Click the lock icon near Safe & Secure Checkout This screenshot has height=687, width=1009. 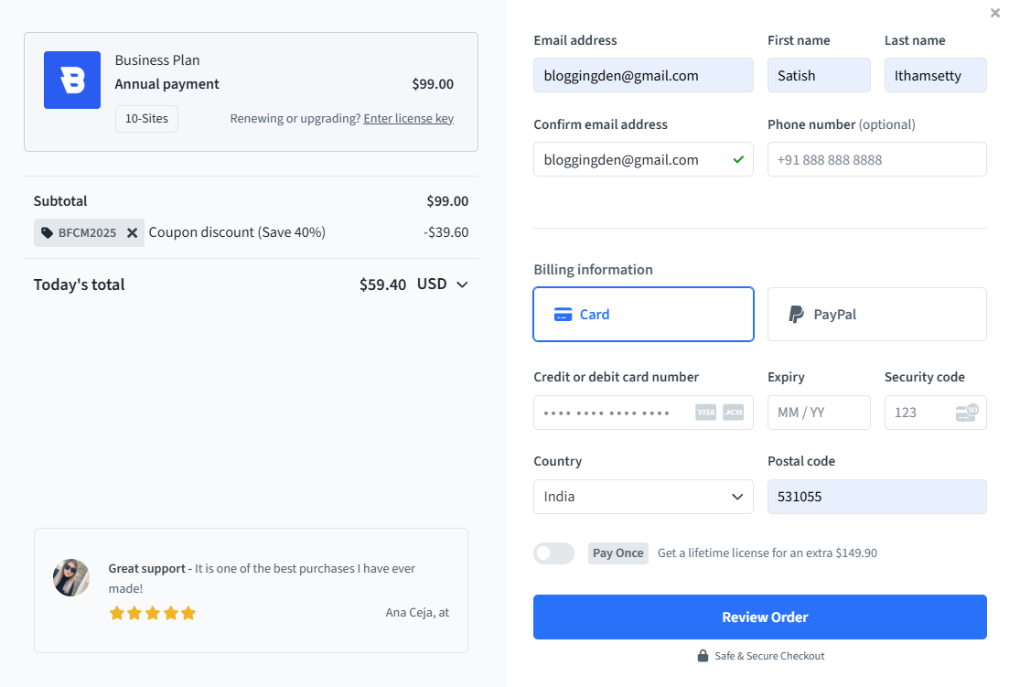703,655
